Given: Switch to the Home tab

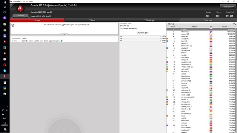Looking at the screenshot, I should point(37,20).
